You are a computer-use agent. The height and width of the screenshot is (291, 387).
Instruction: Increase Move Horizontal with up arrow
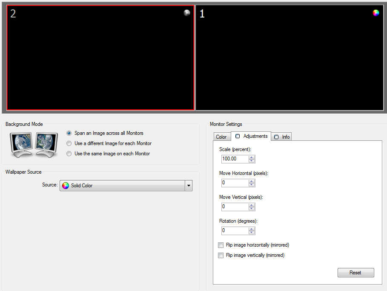click(x=252, y=181)
